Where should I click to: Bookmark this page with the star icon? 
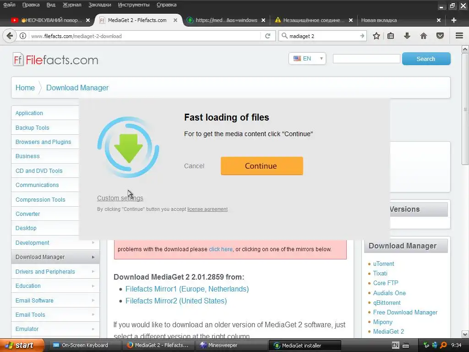pos(376,36)
